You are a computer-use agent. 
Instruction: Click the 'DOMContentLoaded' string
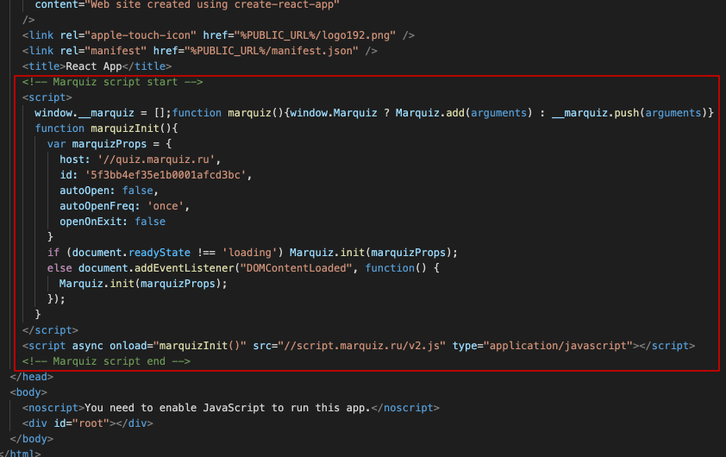pyautogui.click(x=296, y=268)
